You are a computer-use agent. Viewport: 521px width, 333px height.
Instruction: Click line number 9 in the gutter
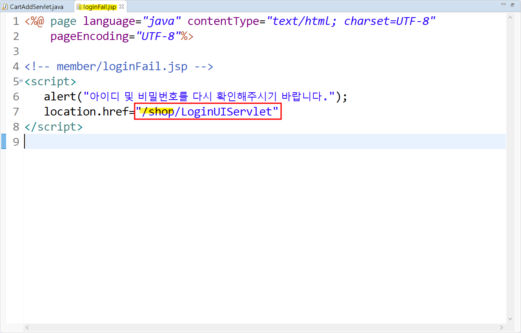coord(16,142)
